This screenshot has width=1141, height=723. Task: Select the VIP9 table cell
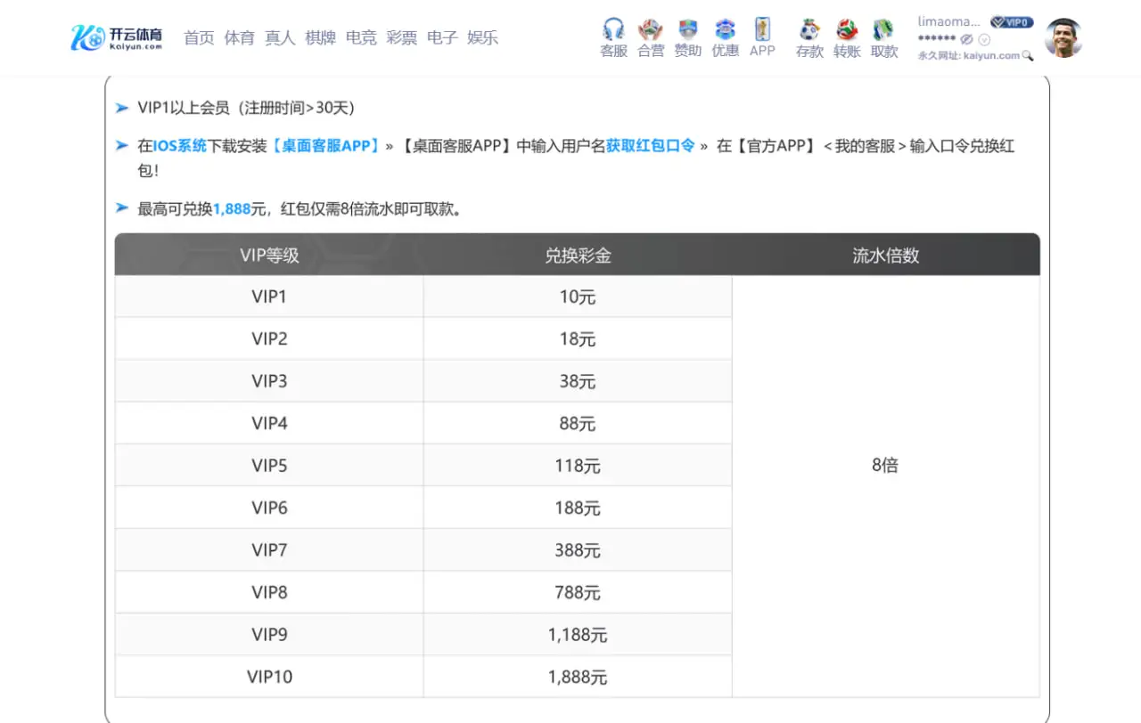pyautogui.click(x=269, y=635)
